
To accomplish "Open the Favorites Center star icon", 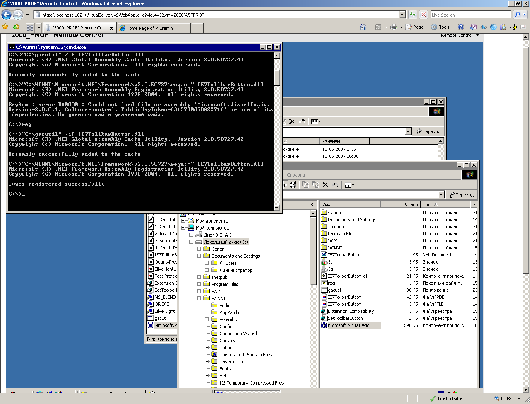I will point(5,27).
